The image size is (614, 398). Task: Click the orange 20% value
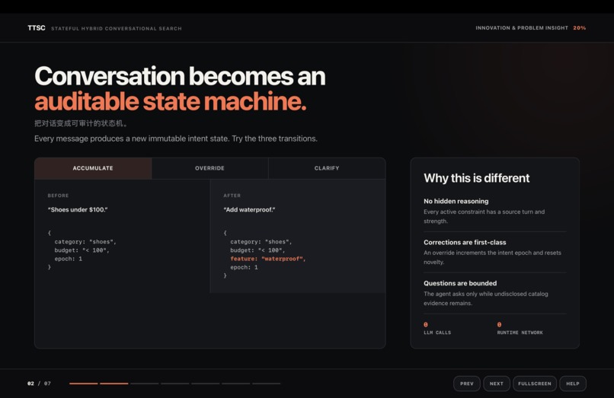(x=580, y=28)
